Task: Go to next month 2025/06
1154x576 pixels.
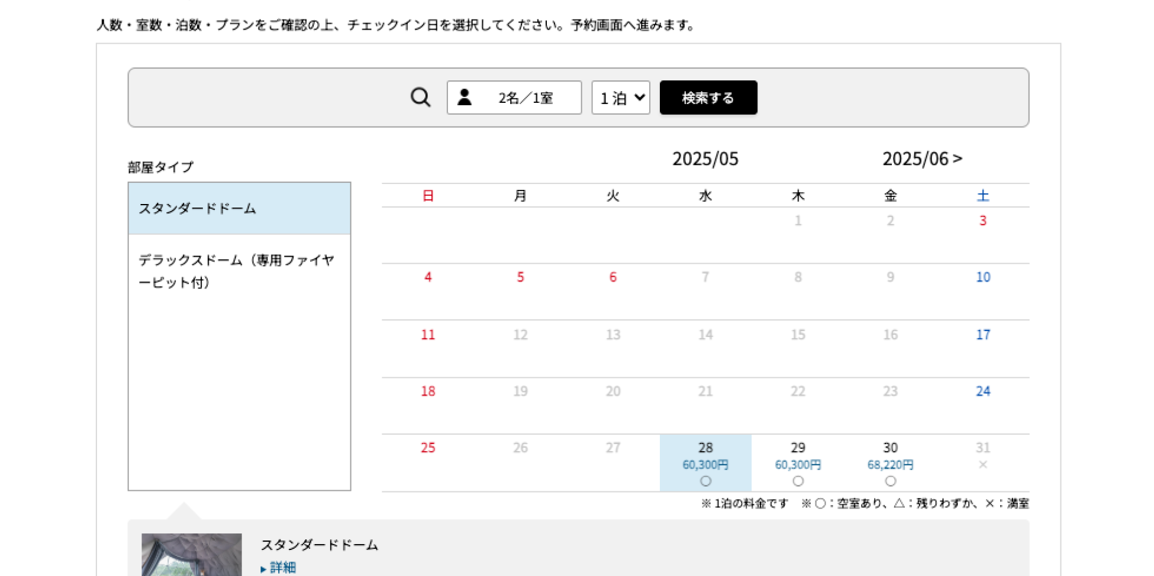Action: tap(922, 158)
